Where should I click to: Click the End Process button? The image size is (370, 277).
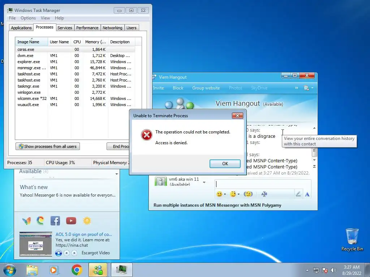118,146
